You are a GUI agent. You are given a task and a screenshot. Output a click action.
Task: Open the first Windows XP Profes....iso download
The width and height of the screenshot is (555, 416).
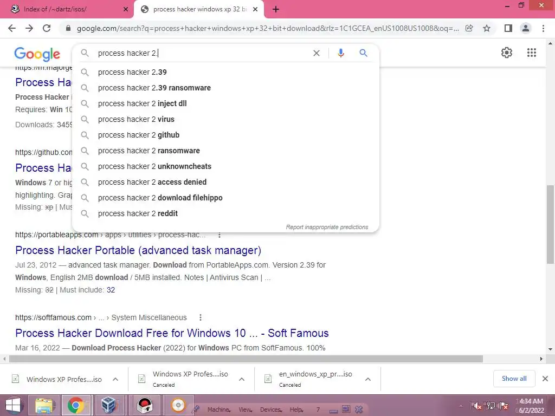[x=64, y=380]
